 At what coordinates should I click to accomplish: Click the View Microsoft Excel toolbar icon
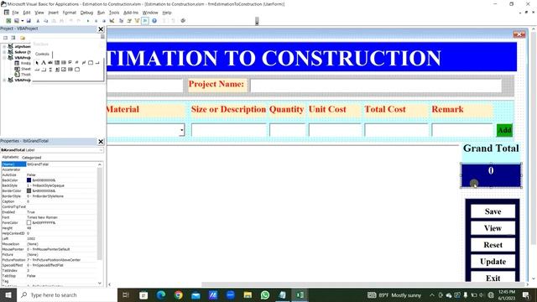click(x=9, y=20)
